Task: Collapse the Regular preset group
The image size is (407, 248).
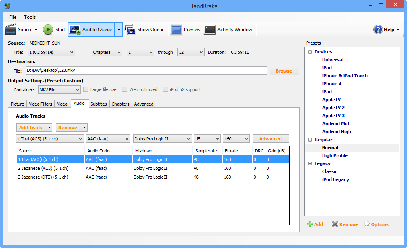Action: [310, 140]
